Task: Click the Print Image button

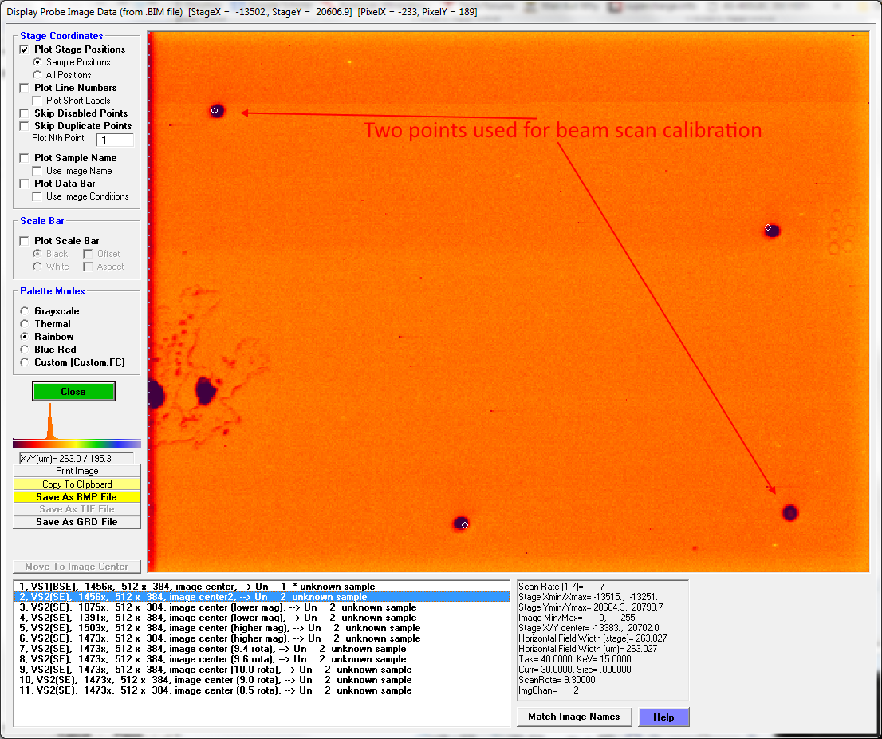Action: click(x=77, y=472)
